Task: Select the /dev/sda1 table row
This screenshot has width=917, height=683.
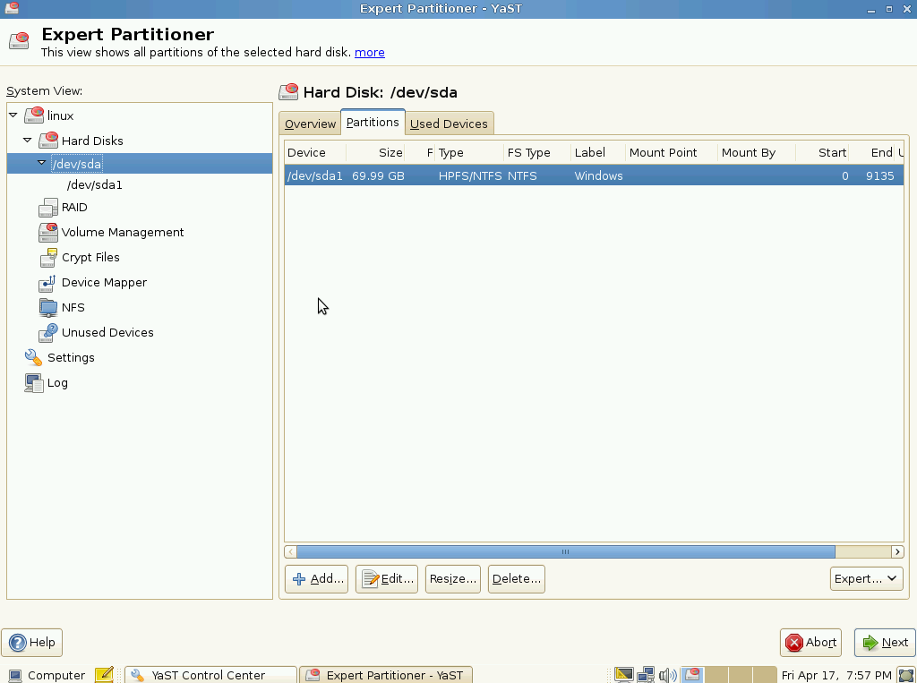Action: tap(594, 175)
